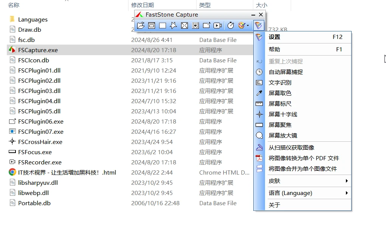Select the Languages folder

33,19
